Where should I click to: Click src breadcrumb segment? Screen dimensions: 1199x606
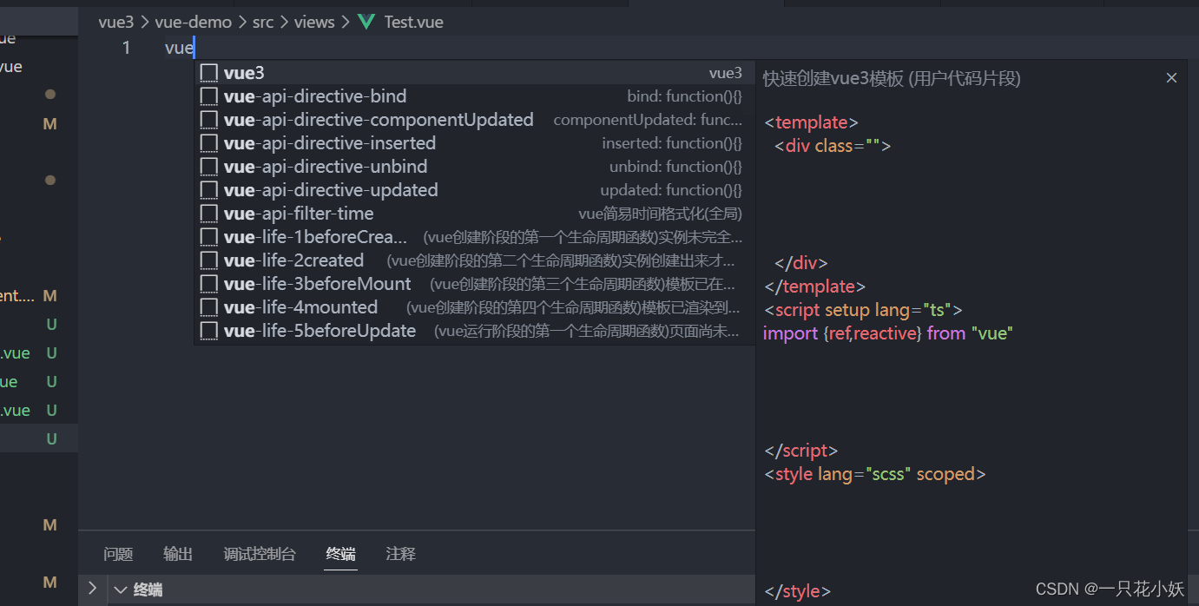tap(263, 23)
